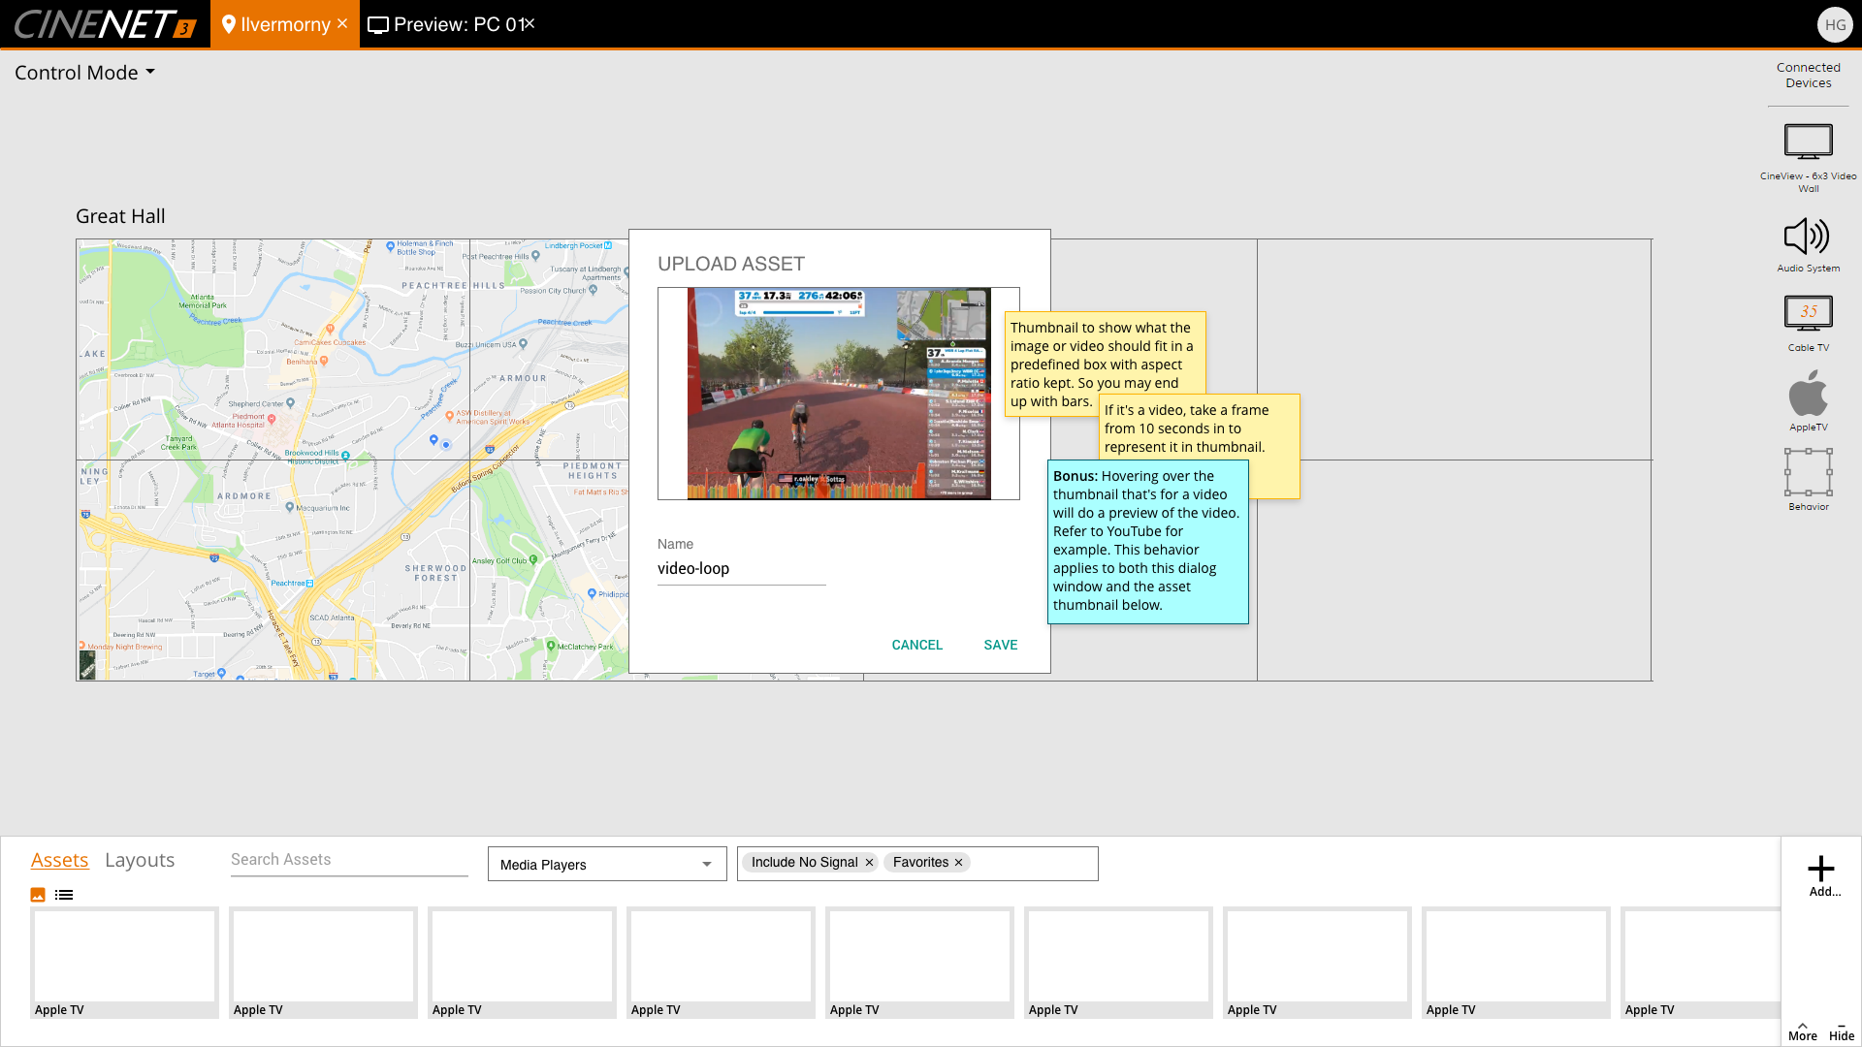
Task: Save the uploaded asset
Action: 1001,646
